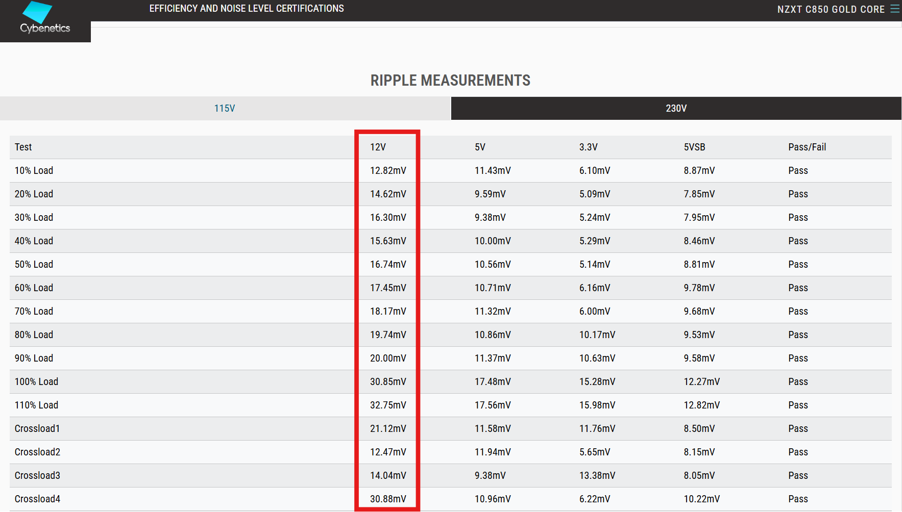Click Efficiency and Noise Level Certifications heading
This screenshot has width=902, height=512.
click(247, 9)
